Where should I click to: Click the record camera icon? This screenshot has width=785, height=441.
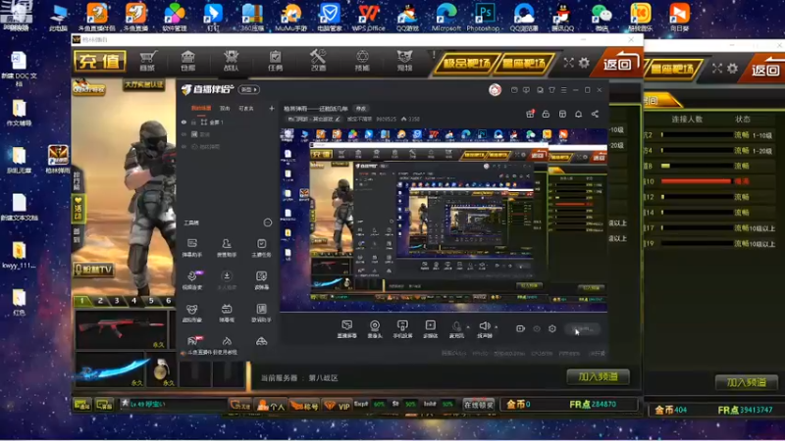520,328
